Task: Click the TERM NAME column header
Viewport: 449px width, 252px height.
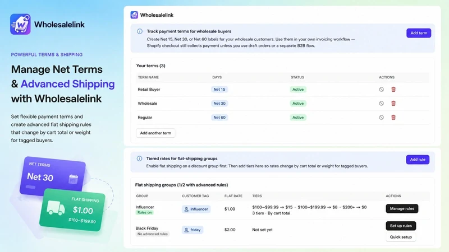Action: tap(148, 77)
